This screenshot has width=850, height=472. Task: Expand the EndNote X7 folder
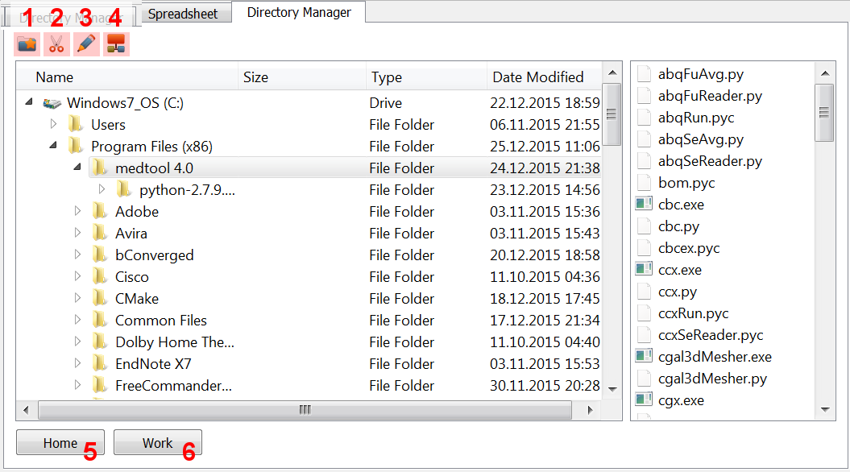click(77, 363)
